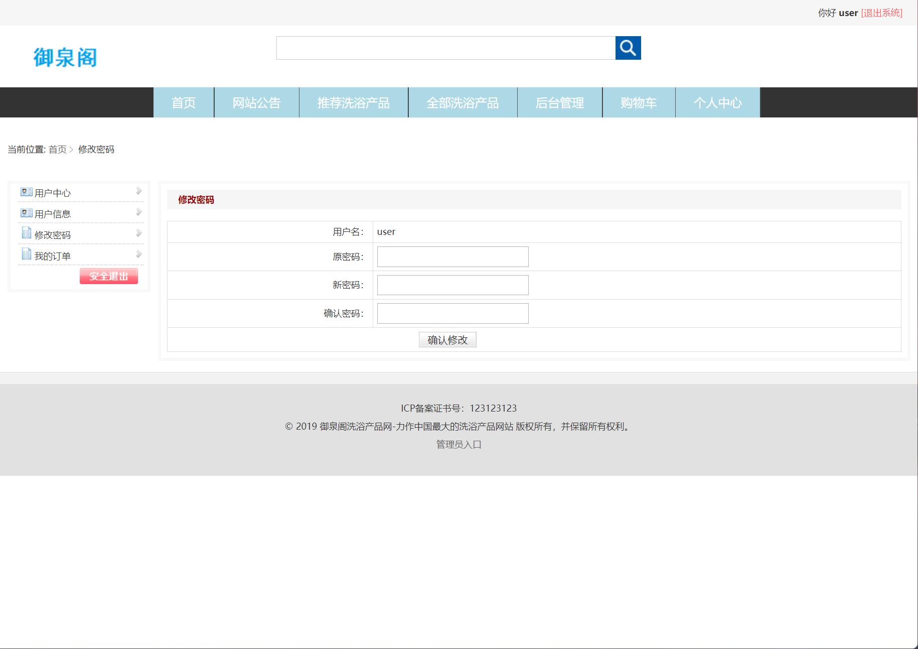This screenshot has width=918, height=649.
Task: Click the 用户信息 person icon in sidebar
Action: tap(25, 213)
